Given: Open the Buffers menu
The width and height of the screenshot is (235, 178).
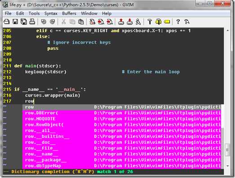Looking at the screenshot, I should coord(69,13).
